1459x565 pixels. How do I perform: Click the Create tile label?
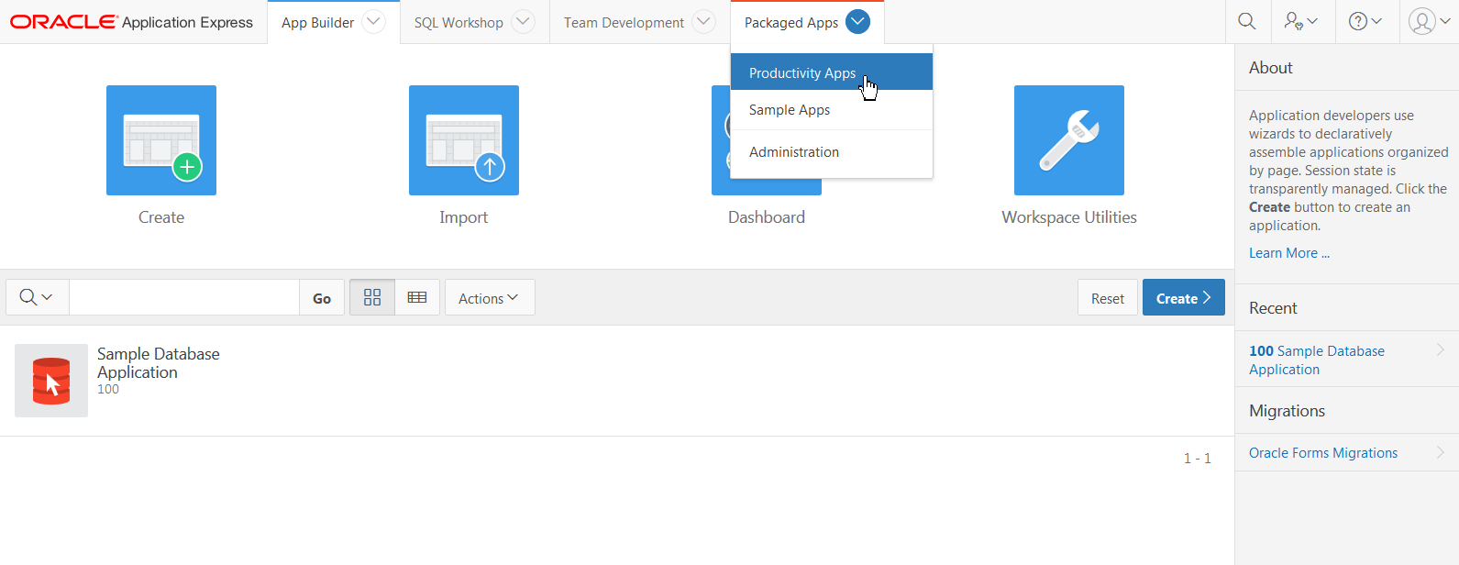point(161,217)
